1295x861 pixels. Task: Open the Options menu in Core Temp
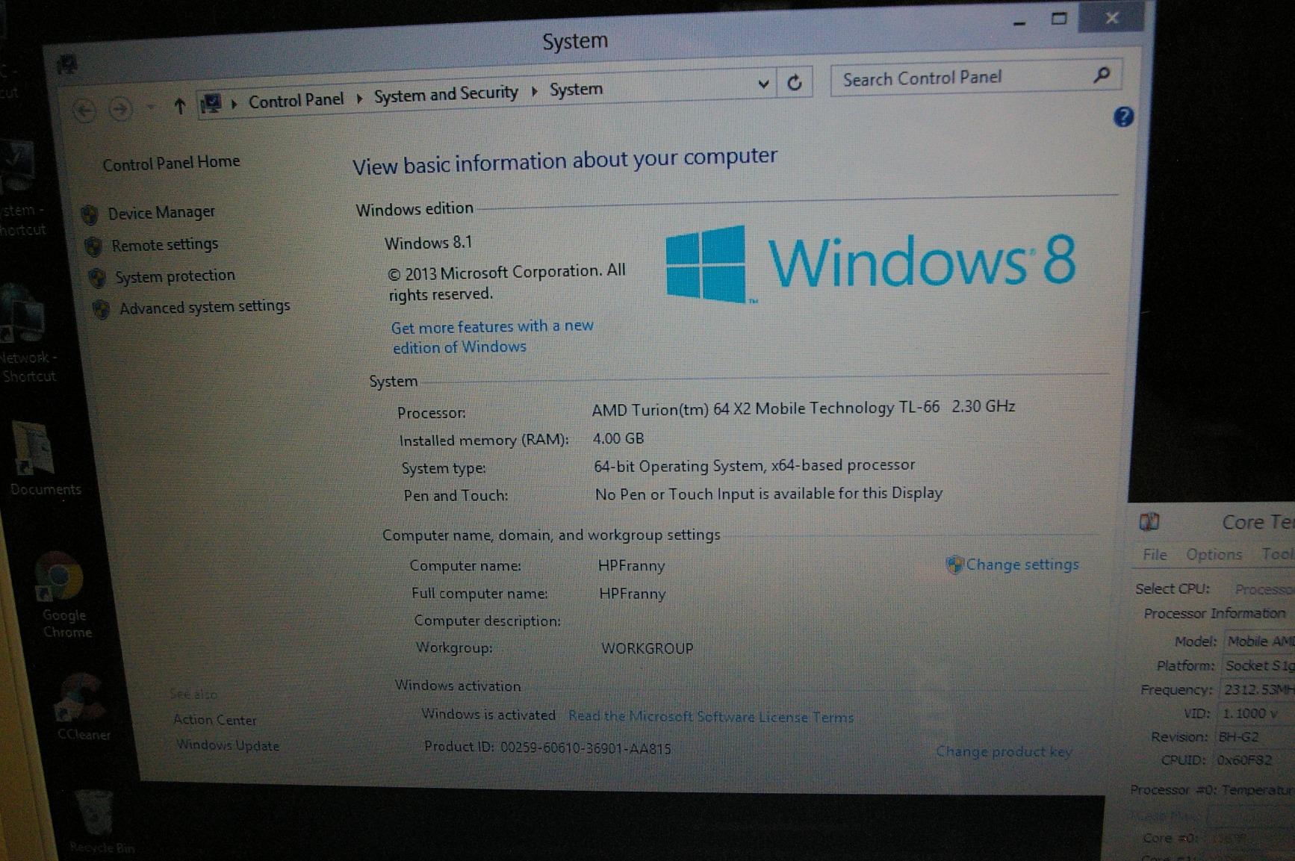[x=1213, y=554]
